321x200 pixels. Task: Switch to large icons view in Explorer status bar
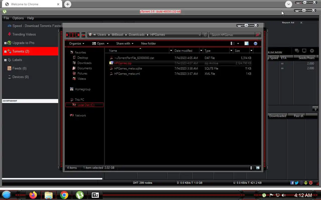point(258,168)
